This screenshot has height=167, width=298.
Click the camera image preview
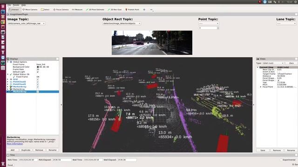click(152, 43)
